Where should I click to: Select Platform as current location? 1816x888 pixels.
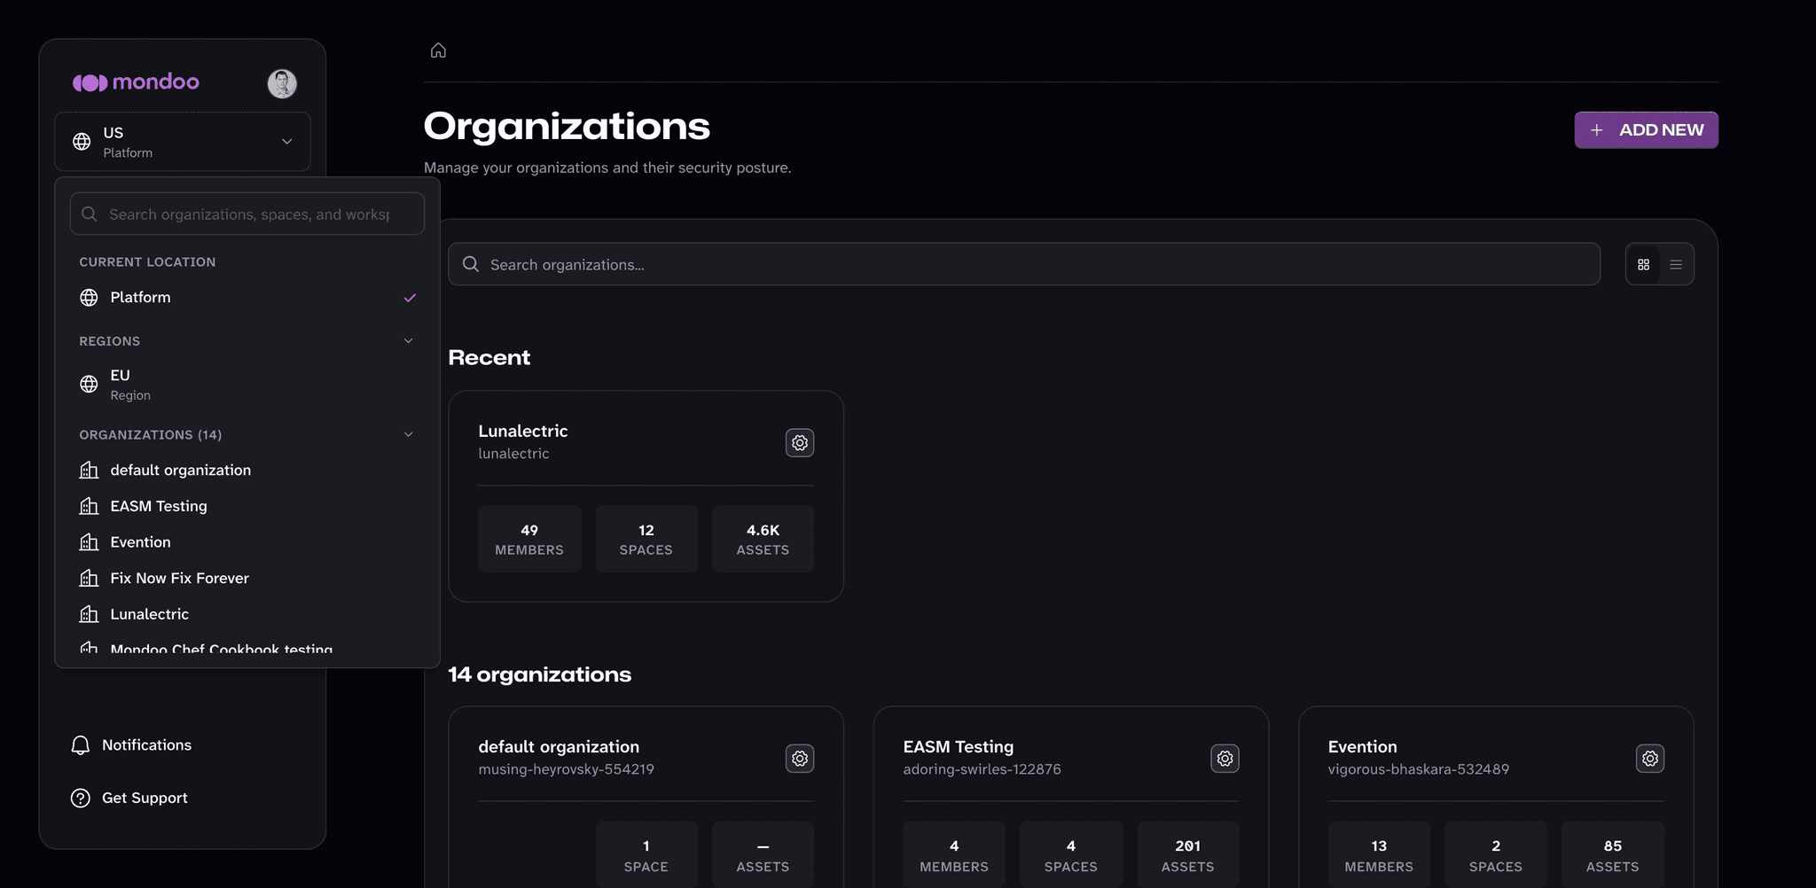point(247,298)
